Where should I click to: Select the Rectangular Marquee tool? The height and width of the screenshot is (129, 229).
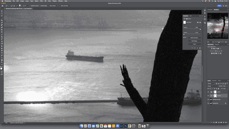coord(2,13)
